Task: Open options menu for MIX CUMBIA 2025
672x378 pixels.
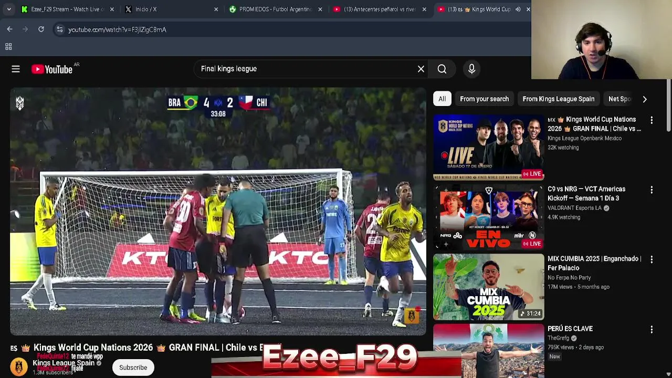Action: tap(652, 259)
